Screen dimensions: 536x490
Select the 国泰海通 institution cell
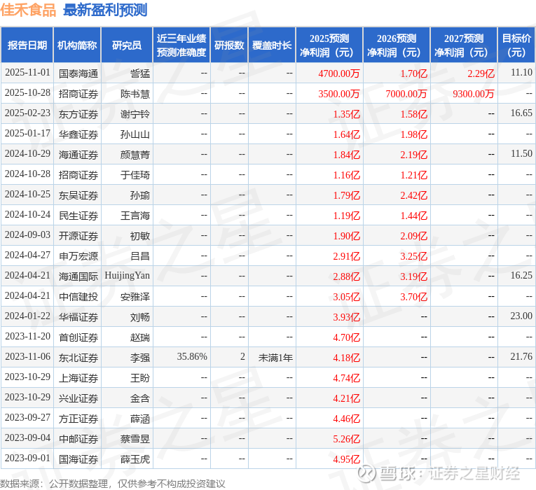click(x=78, y=73)
